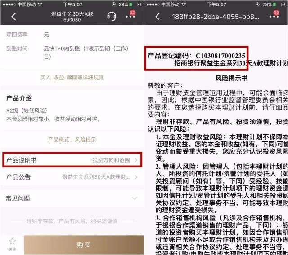Expand the 常见问题 section
Image resolution: width=288 pixels, height=255 pixels.
[x=72, y=198]
